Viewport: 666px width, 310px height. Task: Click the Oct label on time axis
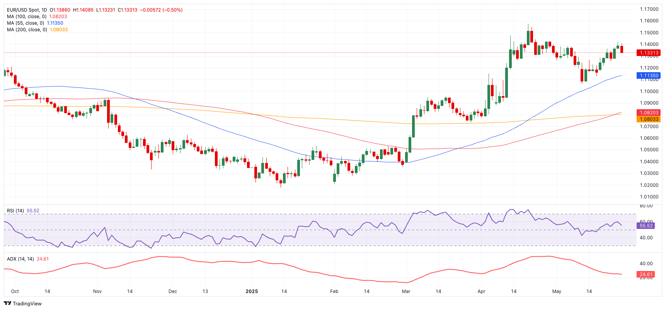[15, 291]
